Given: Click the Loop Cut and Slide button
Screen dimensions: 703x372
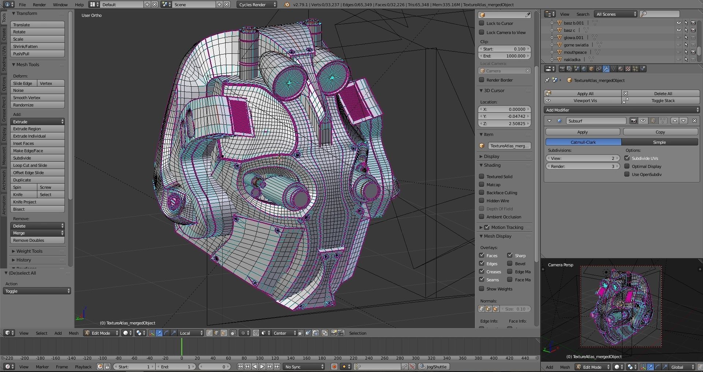Looking at the screenshot, I should click(x=37, y=165).
